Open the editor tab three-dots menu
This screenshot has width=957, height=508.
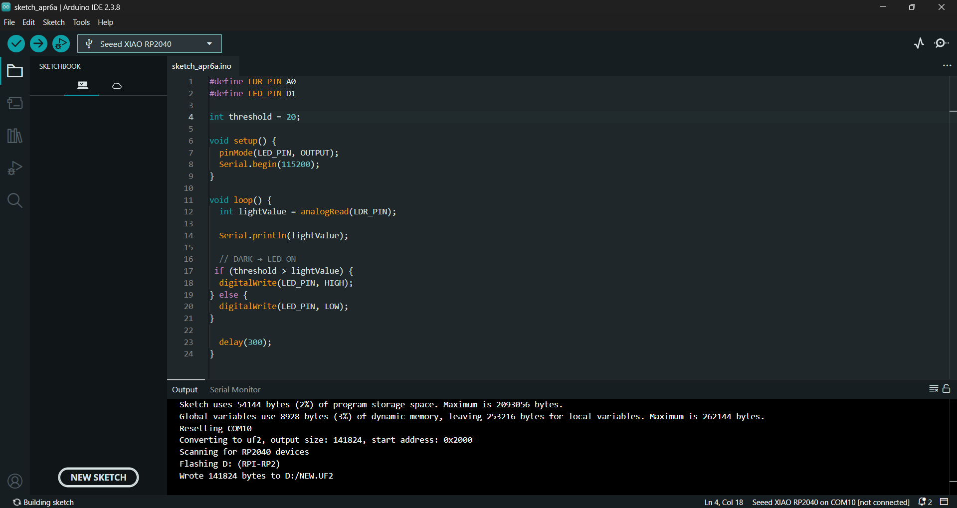[x=947, y=66]
